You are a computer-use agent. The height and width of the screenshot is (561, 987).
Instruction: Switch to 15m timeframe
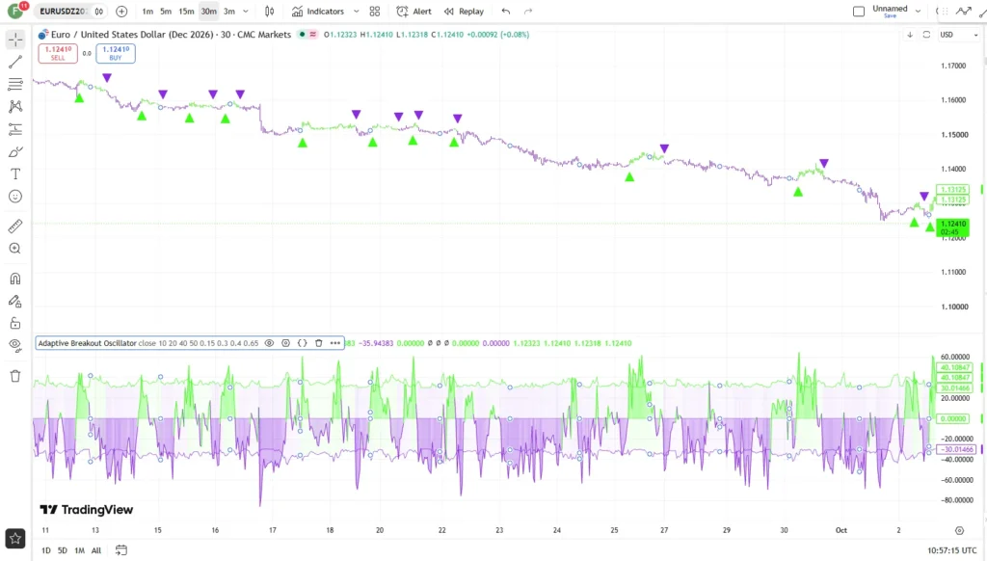[x=186, y=12]
